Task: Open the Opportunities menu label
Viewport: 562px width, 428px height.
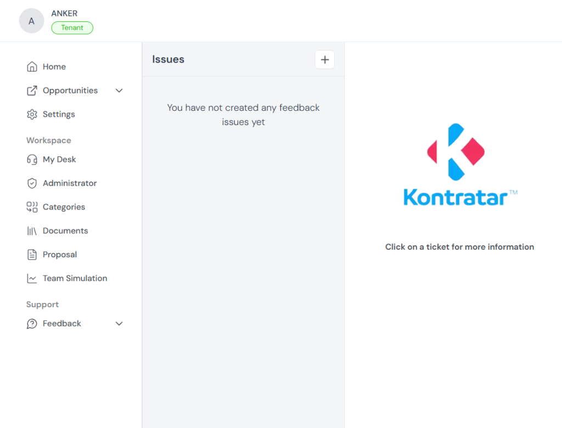Action: tap(70, 91)
